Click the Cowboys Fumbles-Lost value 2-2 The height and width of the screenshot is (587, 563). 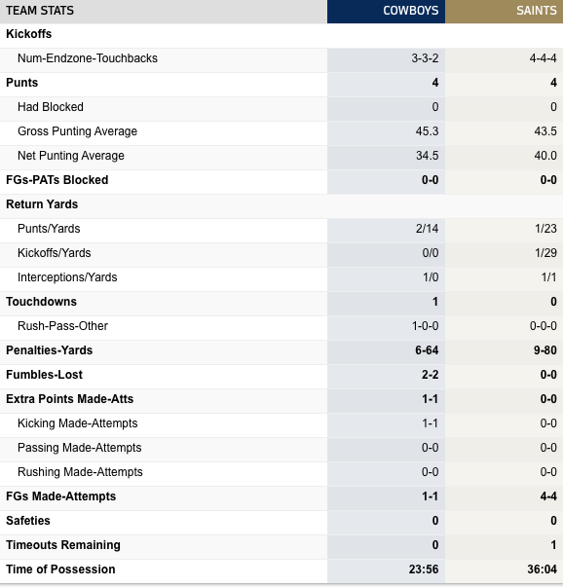click(x=430, y=375)
